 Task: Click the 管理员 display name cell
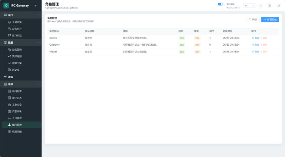88,38
